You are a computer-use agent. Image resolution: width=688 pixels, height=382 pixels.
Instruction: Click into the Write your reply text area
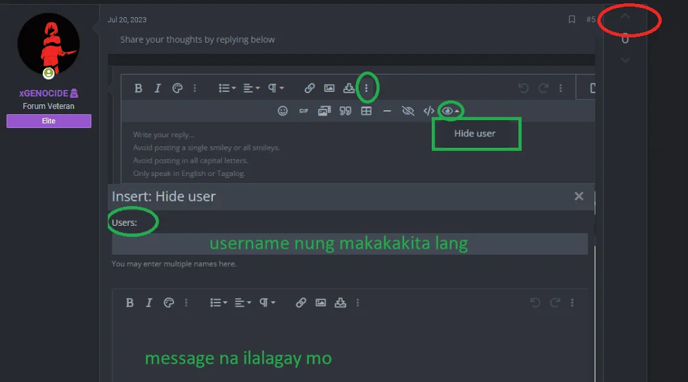pos(357,154)
